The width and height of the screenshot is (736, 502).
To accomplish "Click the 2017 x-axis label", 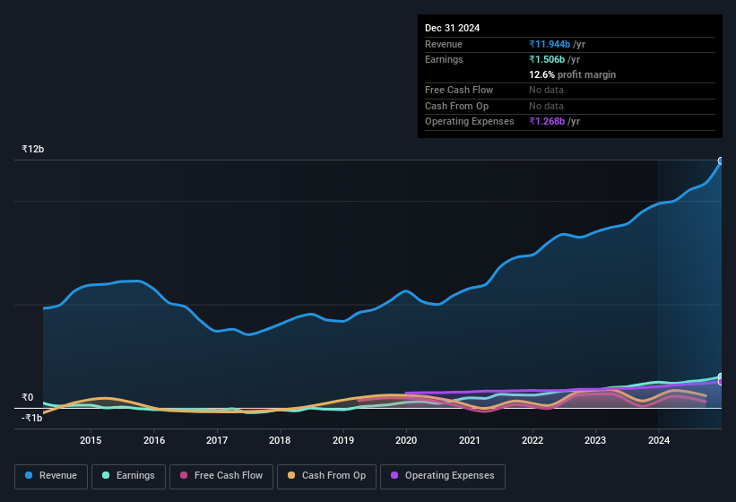I will click(217, 440).
